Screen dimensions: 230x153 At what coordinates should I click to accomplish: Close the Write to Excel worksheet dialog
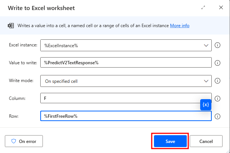(x=221, y=7)
